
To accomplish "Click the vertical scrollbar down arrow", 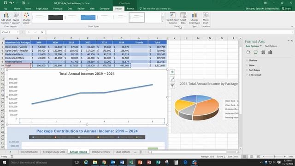I will click(240, 148).
